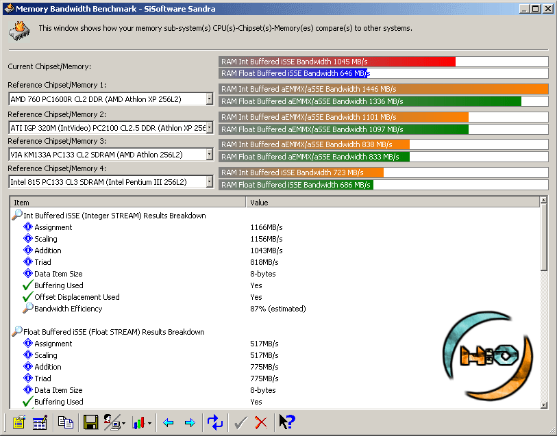The height and width of the screenshot is (436, 557).
Task: Click the bar chart toolbar icon
Action: click(x=139, y=422)
